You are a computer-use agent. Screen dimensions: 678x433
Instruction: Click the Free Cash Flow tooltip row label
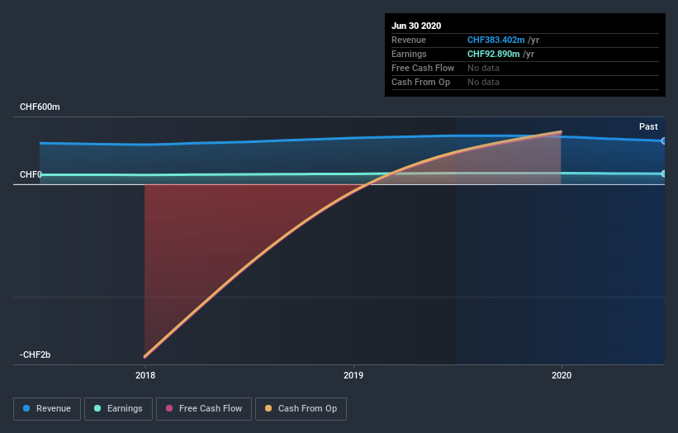(423, 68)
